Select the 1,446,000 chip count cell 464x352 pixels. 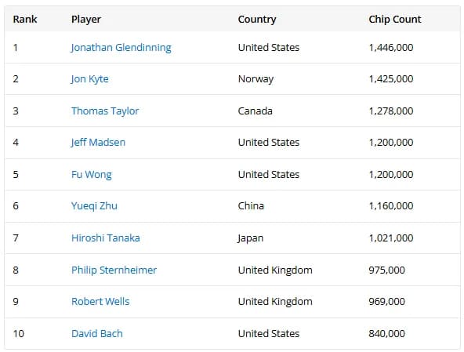(391, 48)
